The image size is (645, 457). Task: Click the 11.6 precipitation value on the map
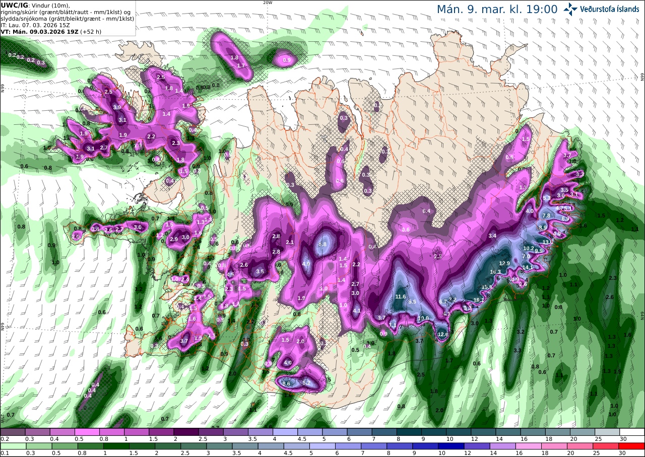point(401,296)
